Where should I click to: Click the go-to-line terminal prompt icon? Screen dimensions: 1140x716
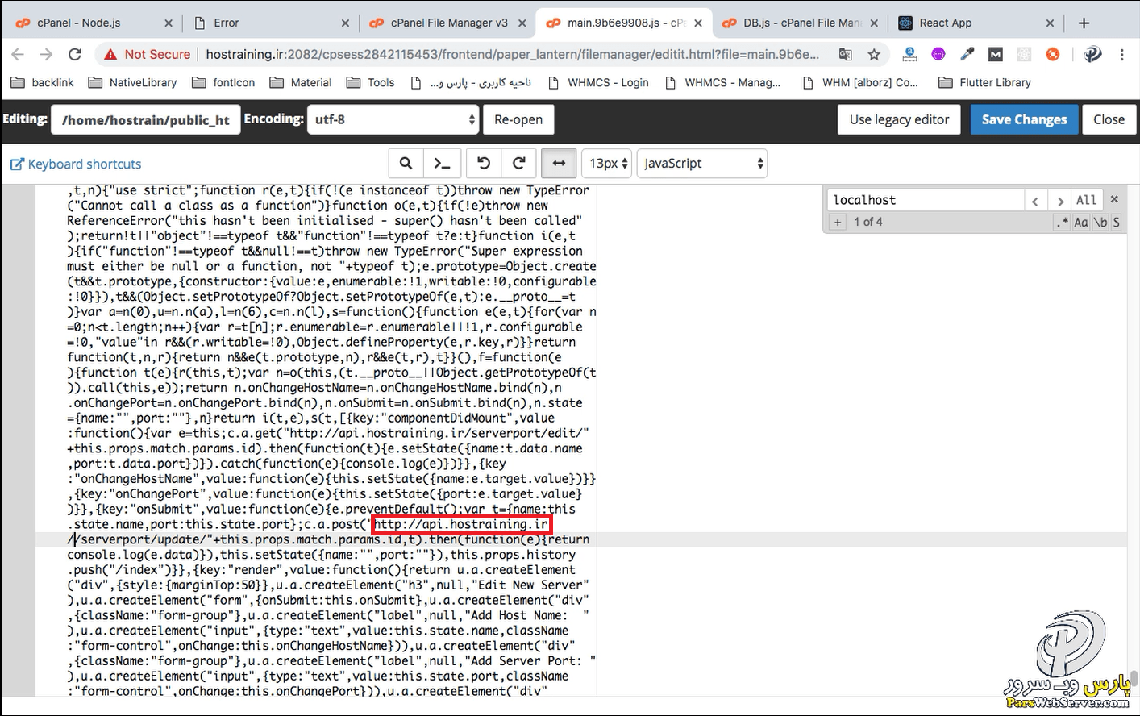[442, 164]
